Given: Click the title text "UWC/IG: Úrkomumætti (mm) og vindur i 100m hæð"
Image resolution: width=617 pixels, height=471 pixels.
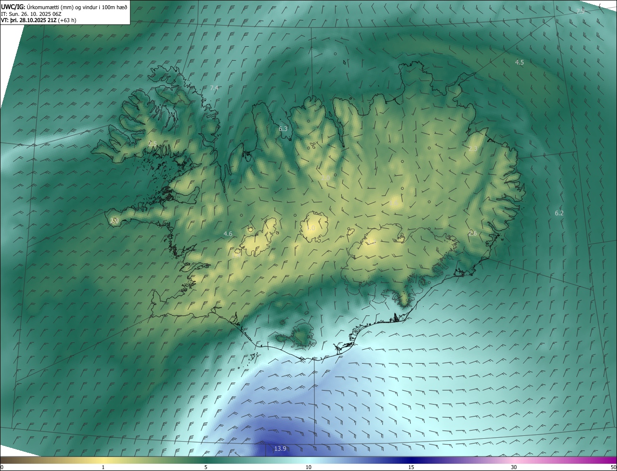Looking at the screenshot, I should point(64,7).
